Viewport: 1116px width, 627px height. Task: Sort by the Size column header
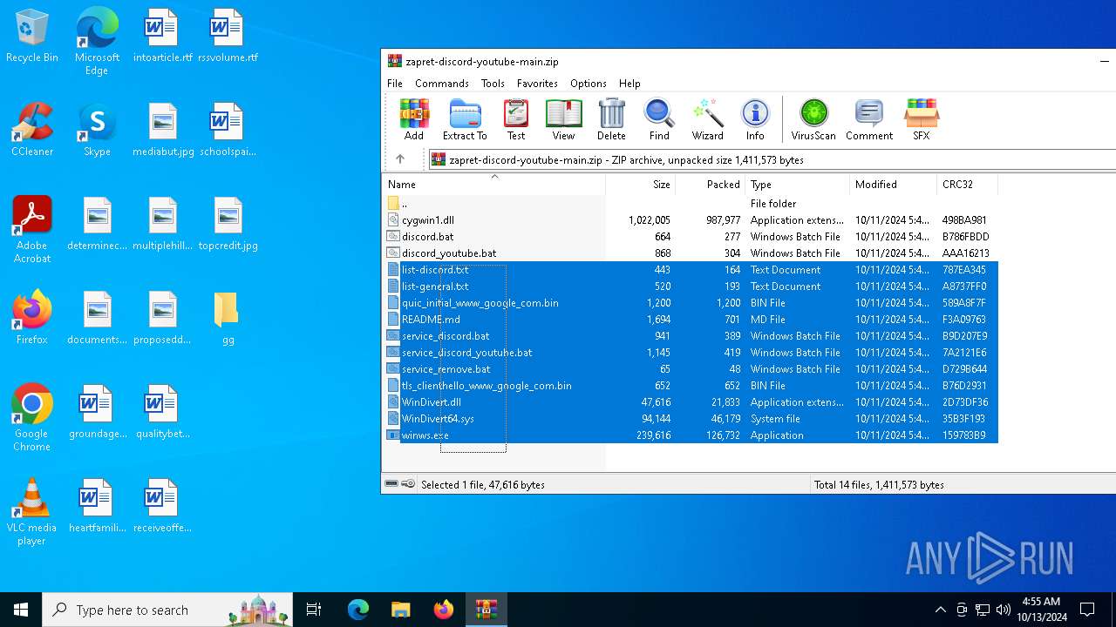[x=641, y=185]
